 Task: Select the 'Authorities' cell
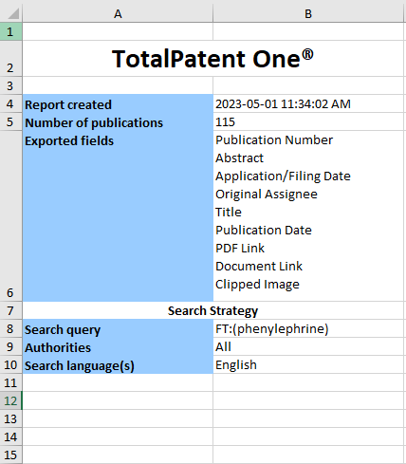point(118,346)
